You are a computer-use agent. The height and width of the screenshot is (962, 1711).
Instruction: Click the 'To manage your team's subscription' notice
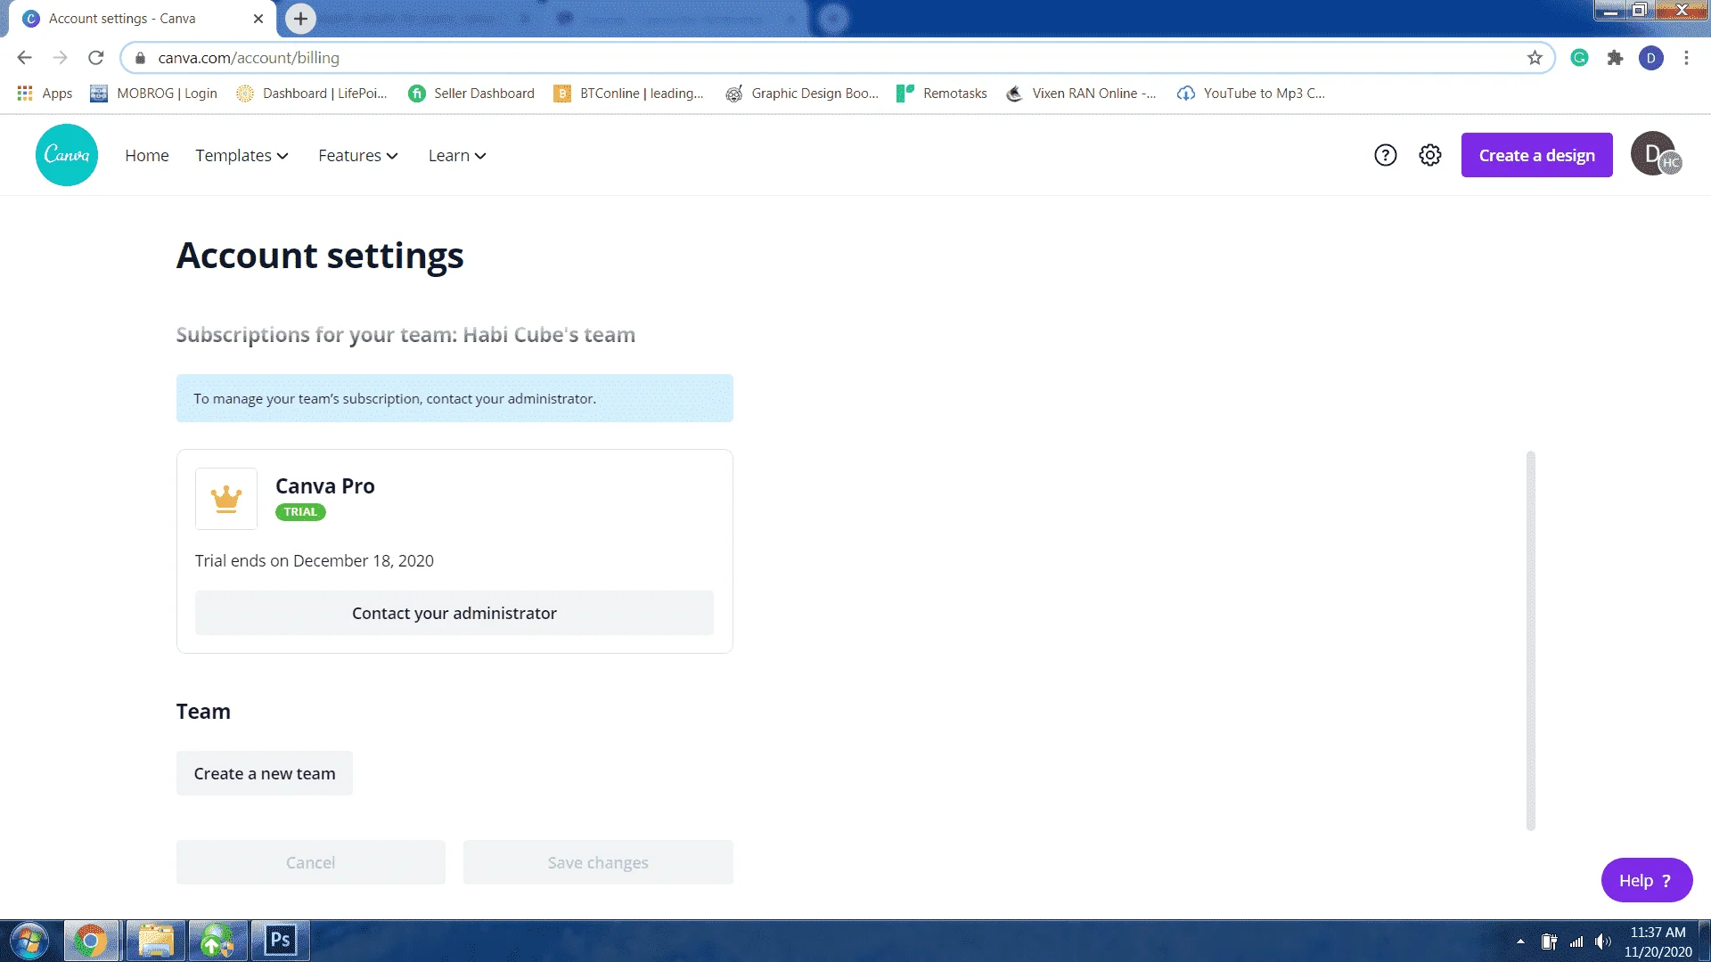pos(454,398)
